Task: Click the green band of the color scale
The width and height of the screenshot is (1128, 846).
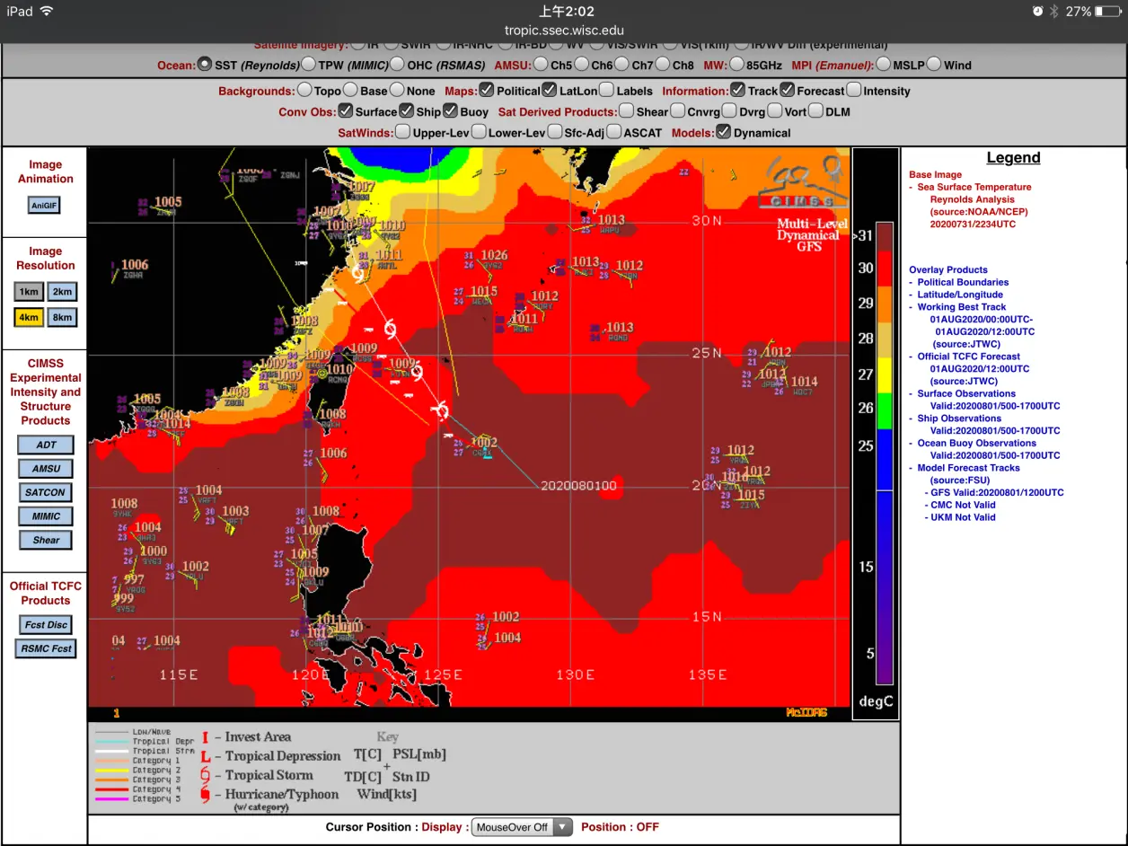Action: [x=886, y=411]
